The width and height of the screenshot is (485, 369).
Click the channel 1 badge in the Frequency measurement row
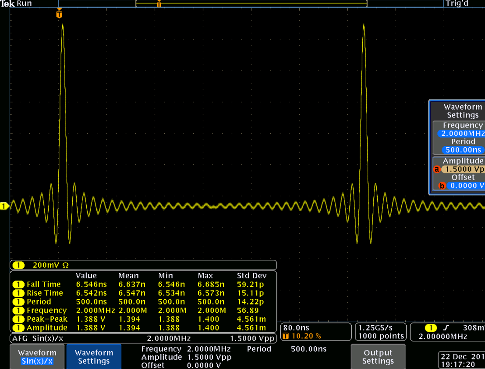18,311
